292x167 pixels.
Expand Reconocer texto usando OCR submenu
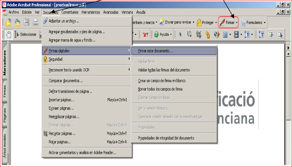point(86,70)
